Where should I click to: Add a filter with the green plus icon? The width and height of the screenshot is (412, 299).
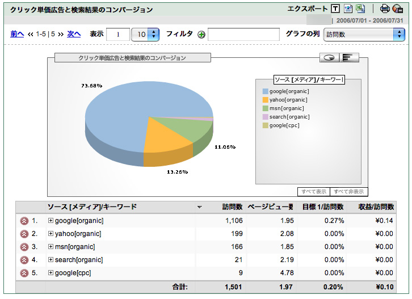201,35
